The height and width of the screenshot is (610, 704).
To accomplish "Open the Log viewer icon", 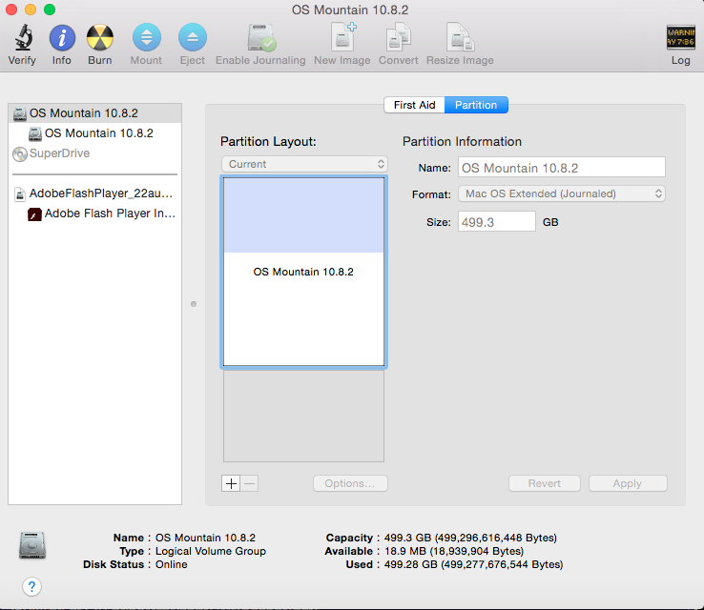I will click(x=681, y=37).
